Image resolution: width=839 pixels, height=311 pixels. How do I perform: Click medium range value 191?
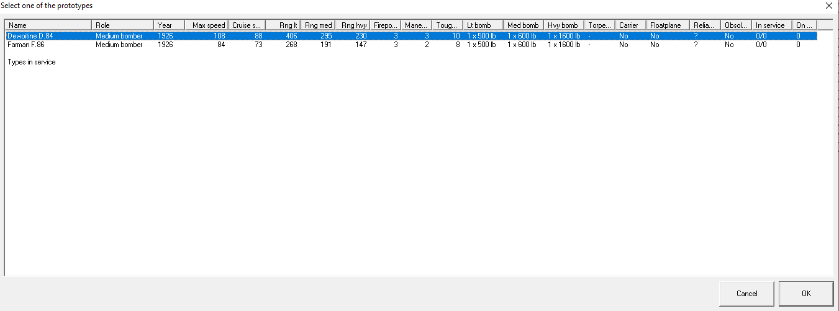(x=327, y=45)
